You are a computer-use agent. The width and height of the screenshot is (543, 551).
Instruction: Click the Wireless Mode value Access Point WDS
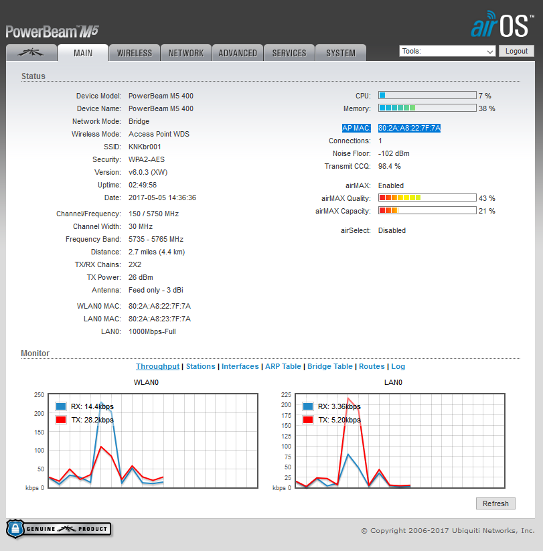[x=159, y=134]
